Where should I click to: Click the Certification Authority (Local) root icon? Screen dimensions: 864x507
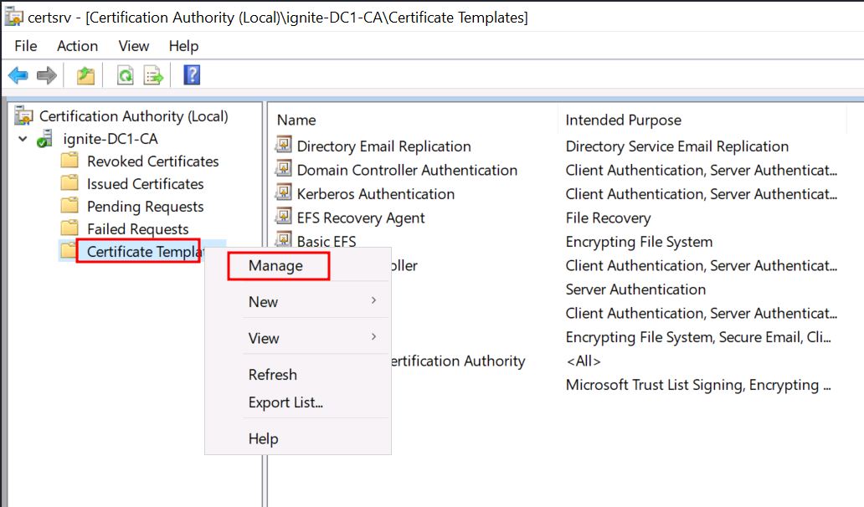(23, 115)
